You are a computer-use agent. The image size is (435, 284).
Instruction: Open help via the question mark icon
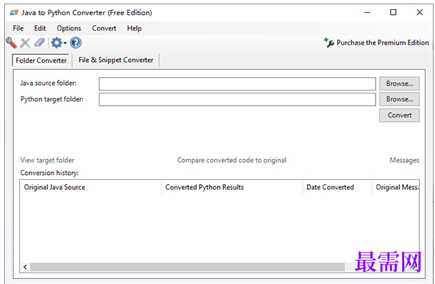pos(75,43)
